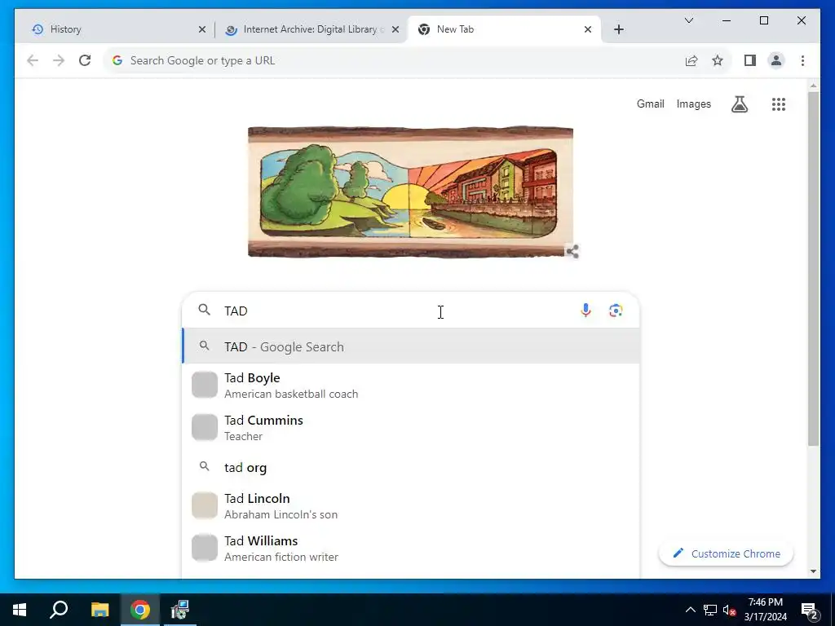Close the History tab
Screen dimensions: 835x626
click(202, 29)
